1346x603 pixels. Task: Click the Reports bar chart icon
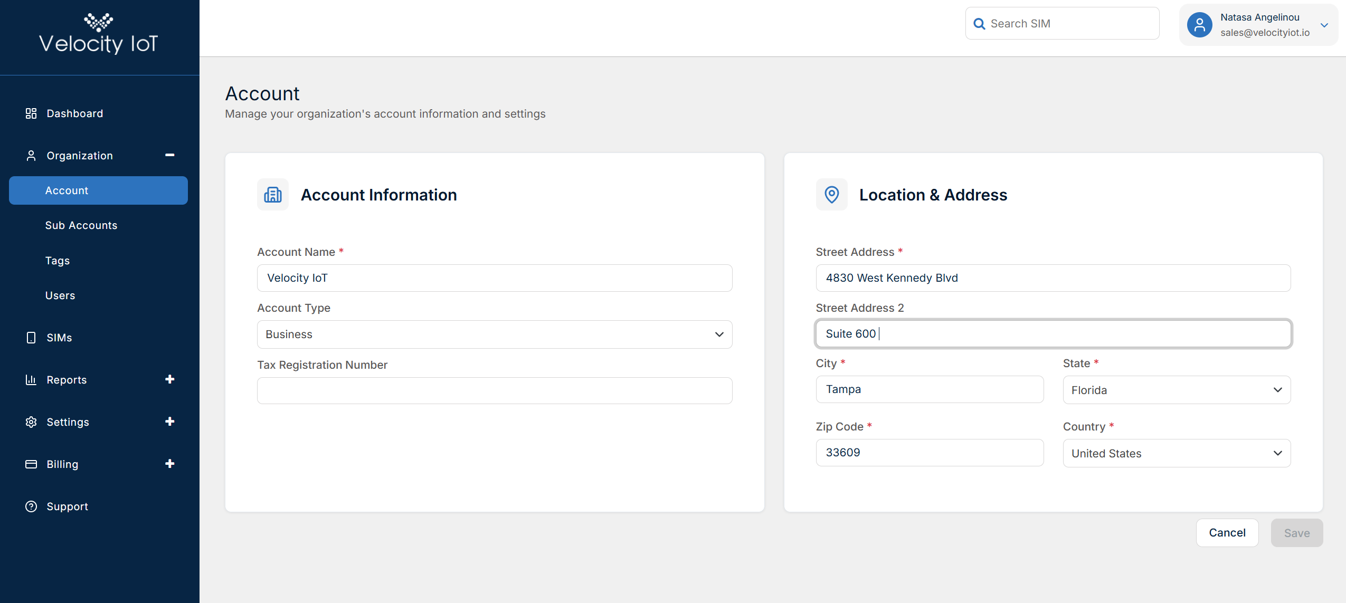pyautogui.click(x=31, y=380)
